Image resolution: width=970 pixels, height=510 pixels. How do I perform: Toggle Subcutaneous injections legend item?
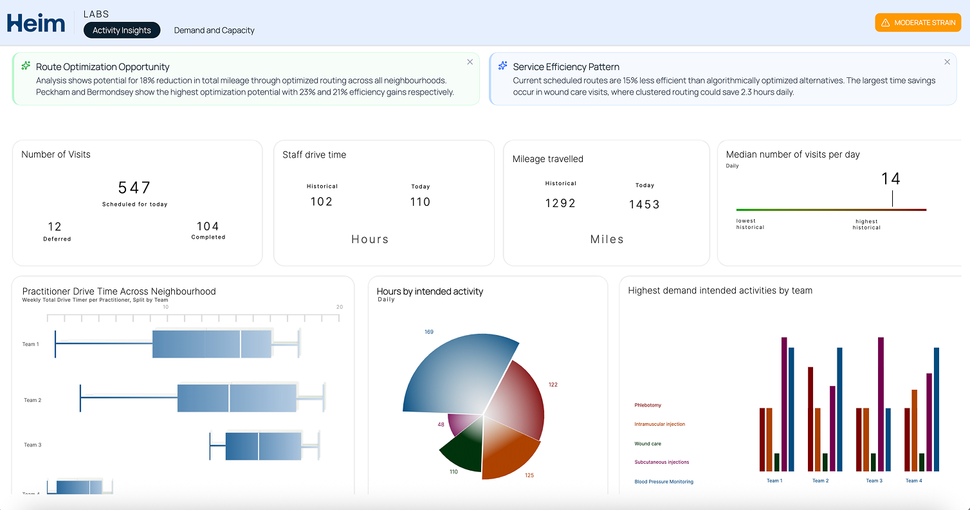(x=661, y=462)
